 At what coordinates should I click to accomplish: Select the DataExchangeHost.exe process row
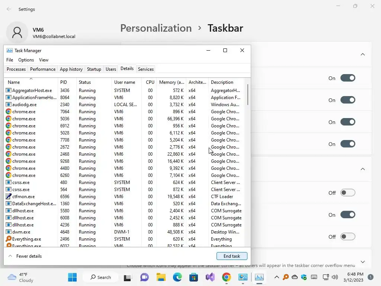(124, 204)
